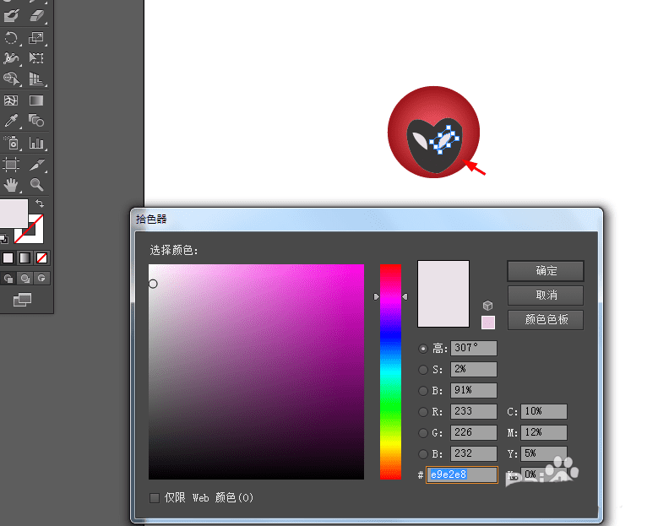Change Screen Mode button

pos(22,300)
